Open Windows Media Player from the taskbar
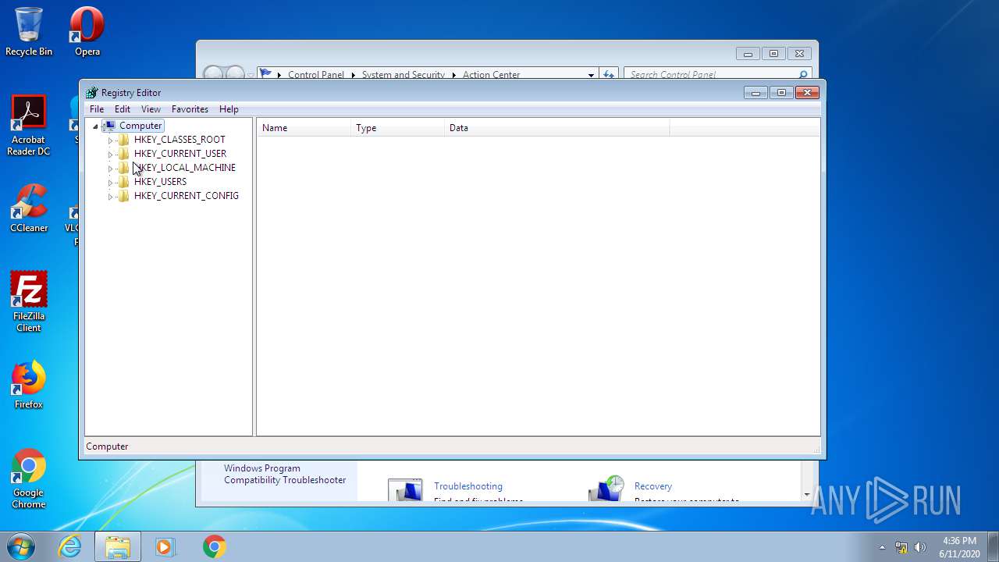This screenshot has height=562, width=999. [x=165, y=546]
